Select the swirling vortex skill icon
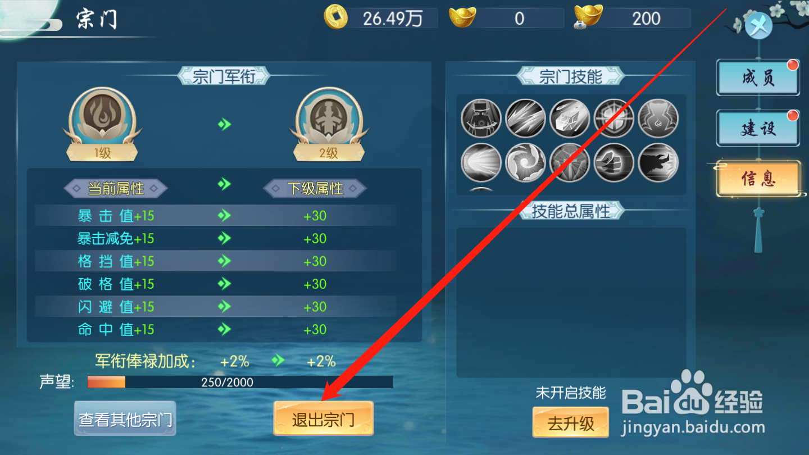 525,163
